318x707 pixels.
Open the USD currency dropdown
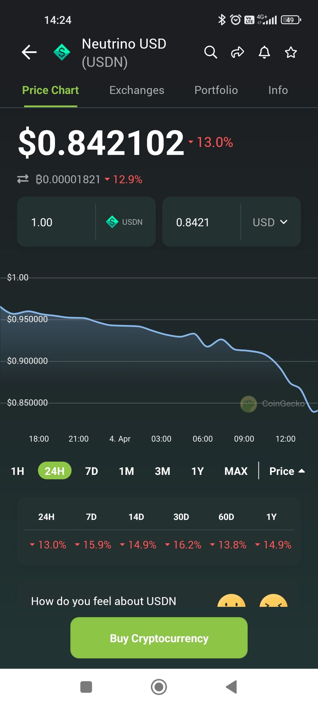click(x=270, y=222)
